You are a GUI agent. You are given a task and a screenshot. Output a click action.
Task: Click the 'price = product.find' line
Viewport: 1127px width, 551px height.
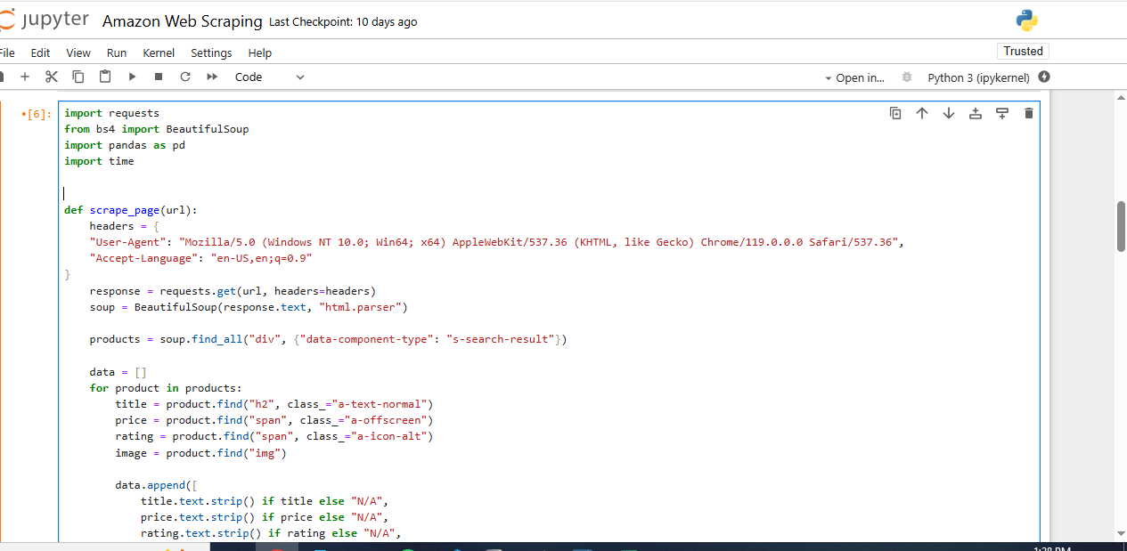[x=274, y=420]
